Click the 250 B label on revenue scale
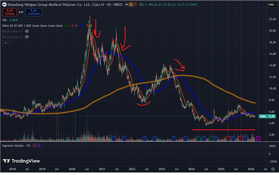Image resolution: width=279 pixels, height=175 pixels. point(272,146)
